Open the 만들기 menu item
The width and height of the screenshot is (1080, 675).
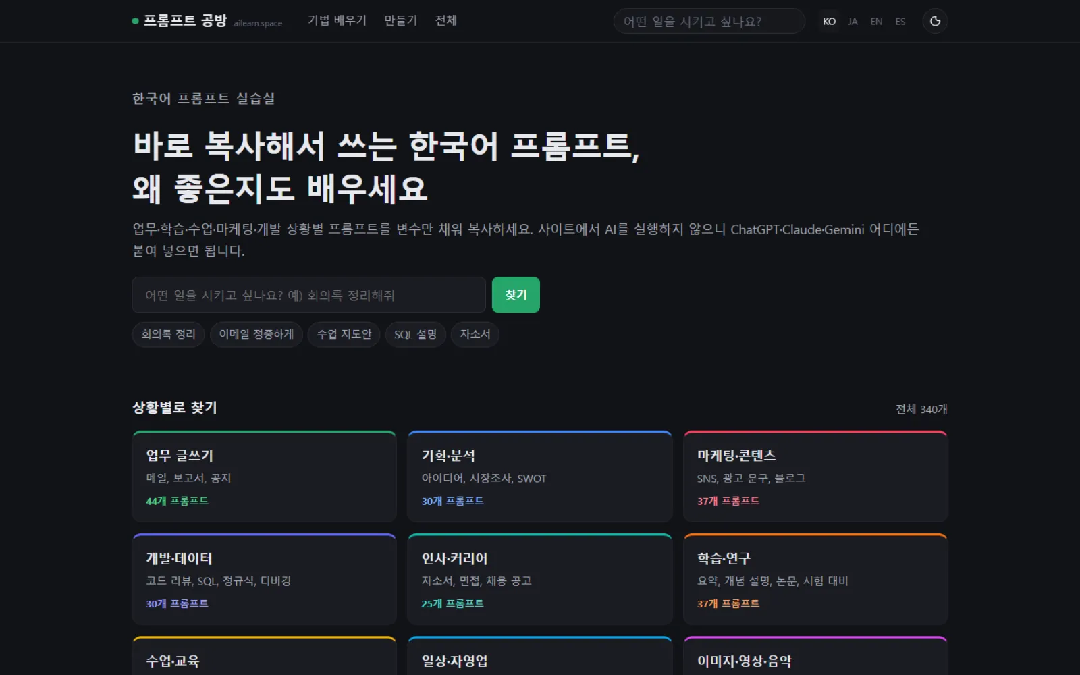[x=401, y=20]
